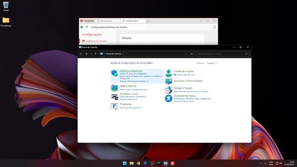Expand the recent locations chevron in navigation bar
The height and width of the screenshot is (167, 297).
pyautogui.click(x=91, y=54)
